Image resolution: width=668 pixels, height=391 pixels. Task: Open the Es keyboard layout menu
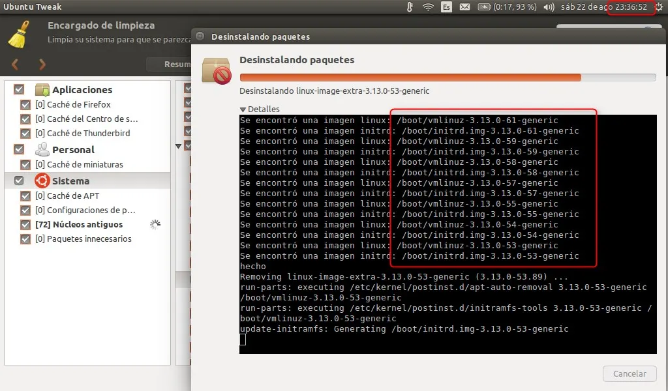click(x=447, y=7)
